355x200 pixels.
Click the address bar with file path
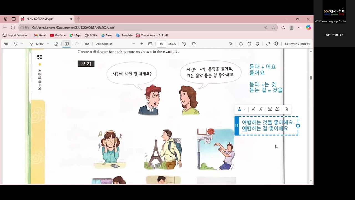148,27
